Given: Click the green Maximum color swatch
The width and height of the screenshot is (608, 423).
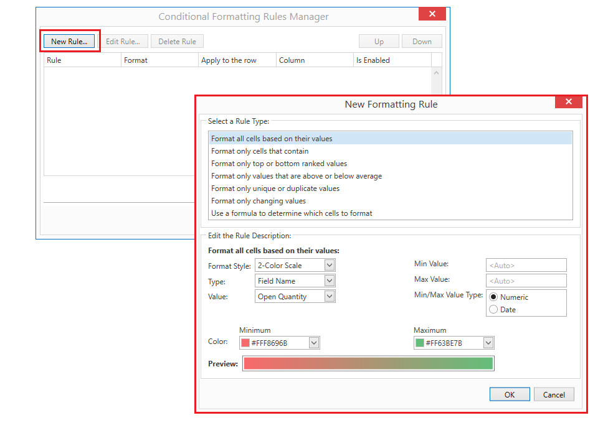Looking at the screenshot, I should coord(420,343).
